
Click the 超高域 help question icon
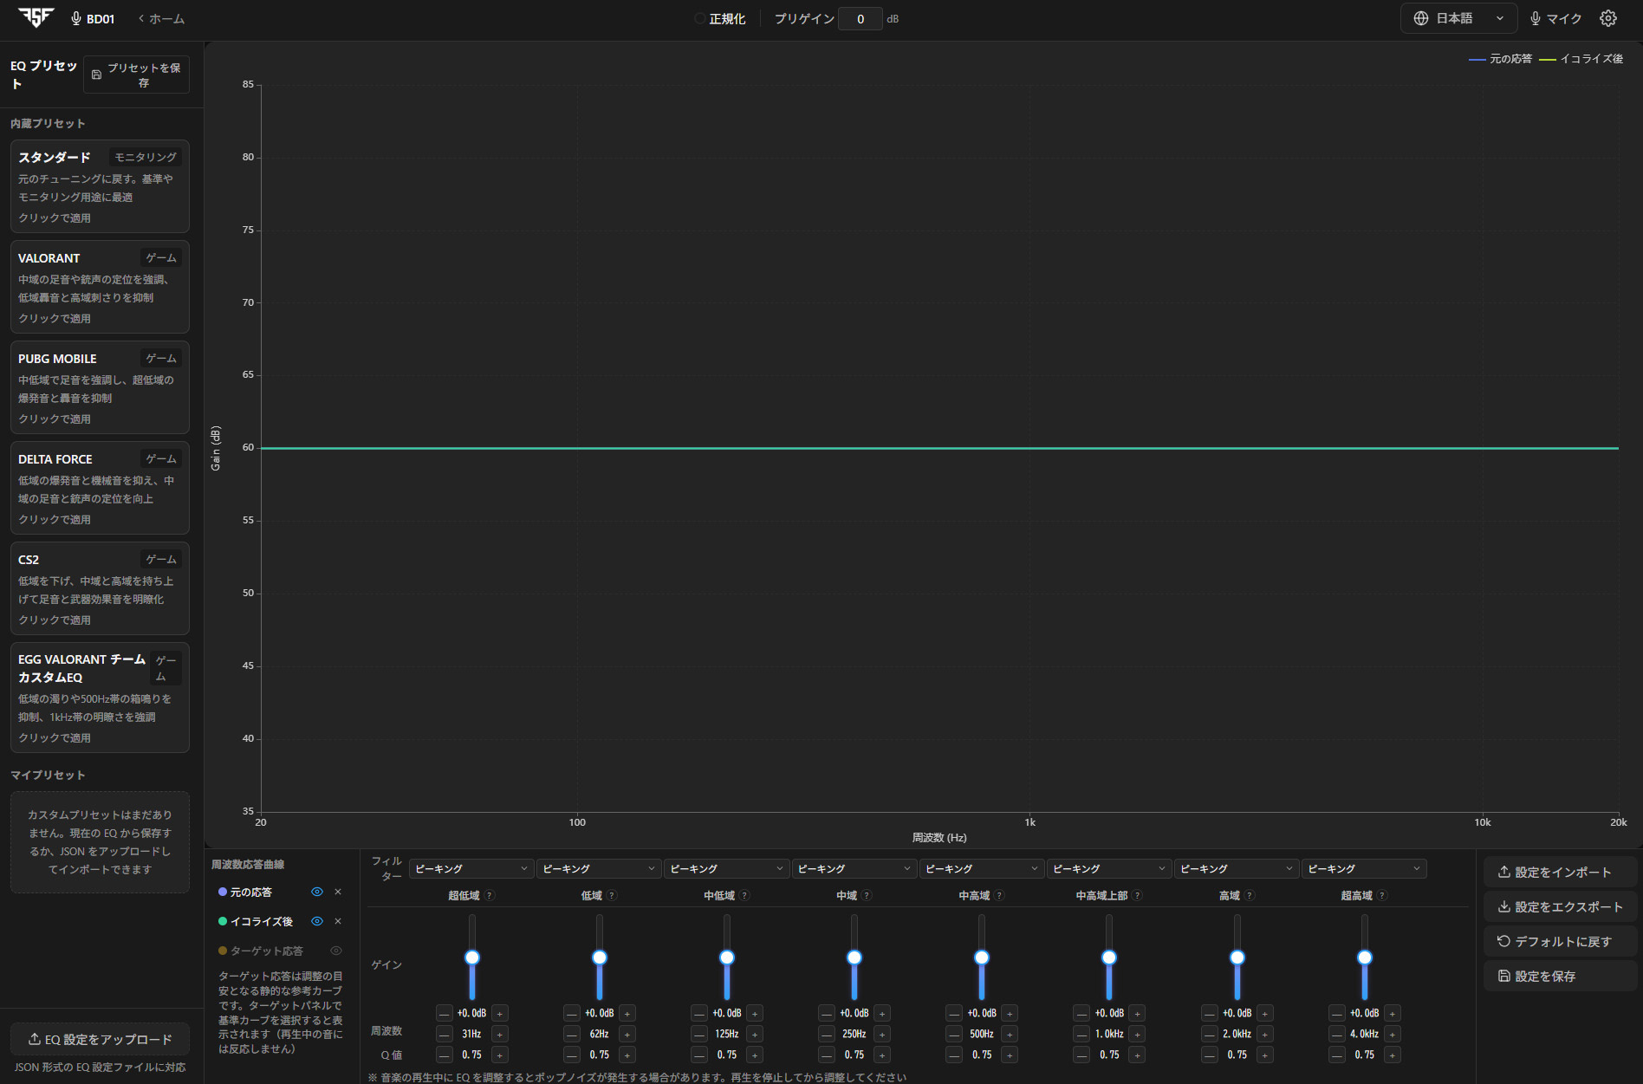tap(1382, 895)
